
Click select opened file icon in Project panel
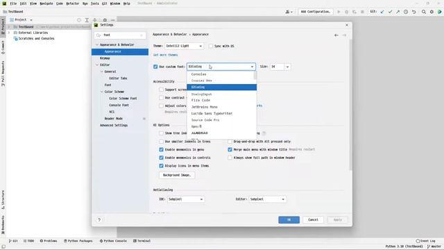79,20
